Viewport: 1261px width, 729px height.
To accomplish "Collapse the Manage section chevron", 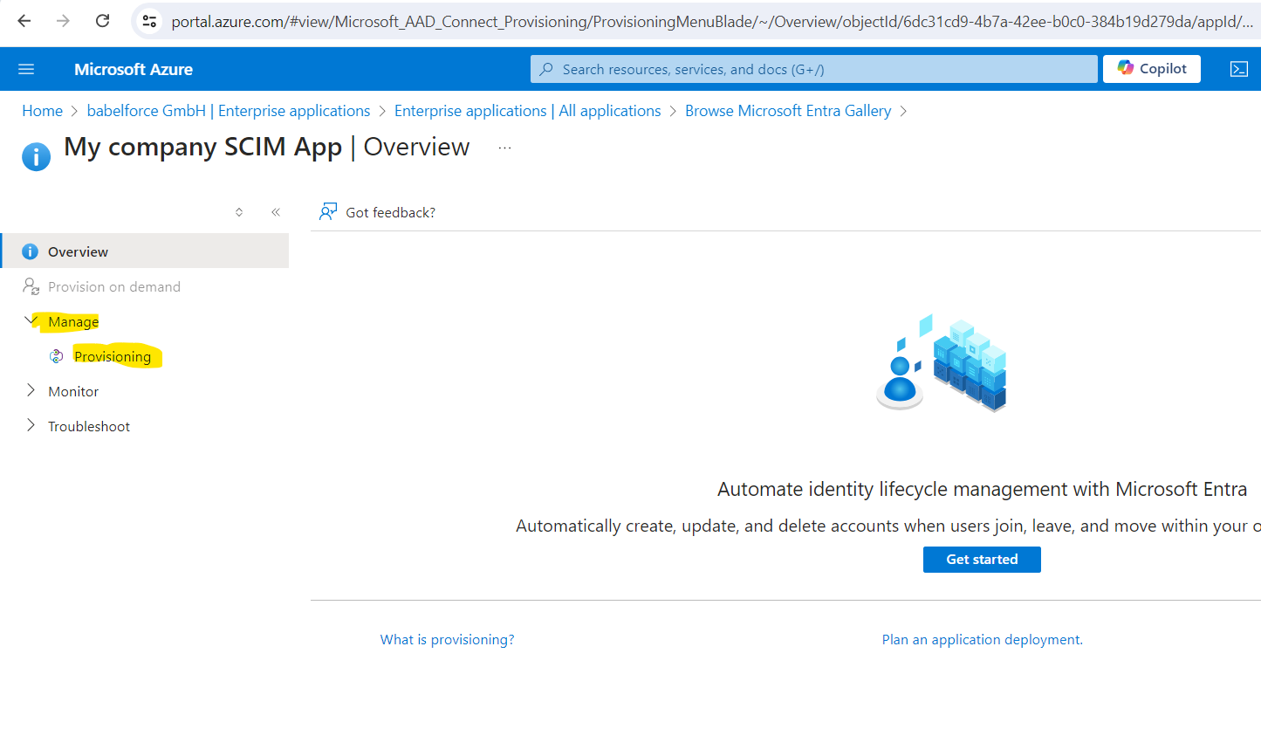I will 31,320.
